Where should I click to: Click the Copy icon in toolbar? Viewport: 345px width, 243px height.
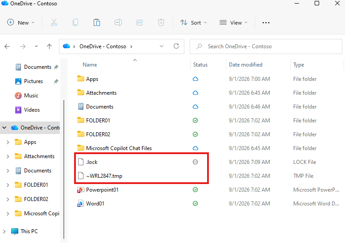[75, 22]
